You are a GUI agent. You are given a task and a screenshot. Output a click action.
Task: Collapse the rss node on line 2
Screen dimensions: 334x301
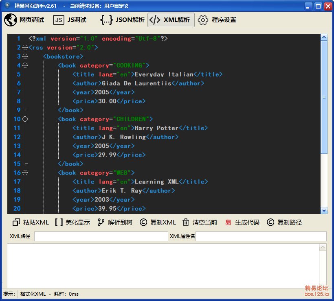pos(25,48)
